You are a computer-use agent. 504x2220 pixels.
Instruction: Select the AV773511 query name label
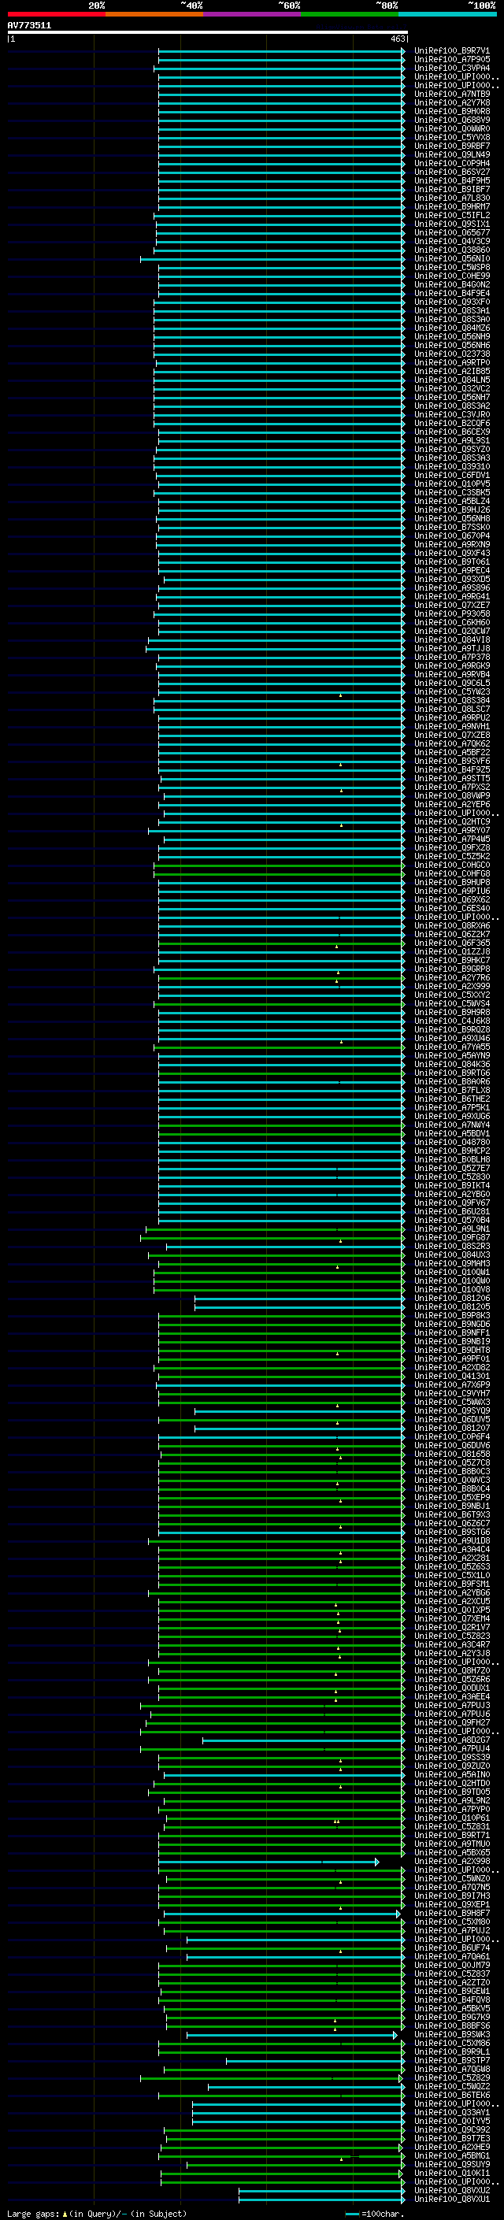click(29, 25)
